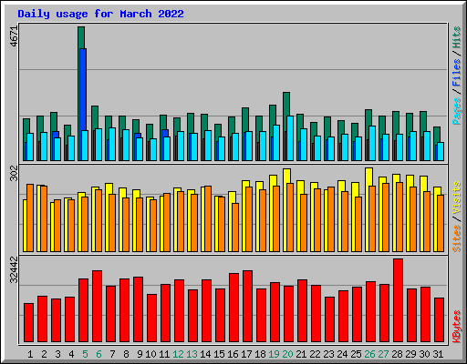The image size is (467, 364).
Task: Click the KBytes legend label
Action: [457, 327]
